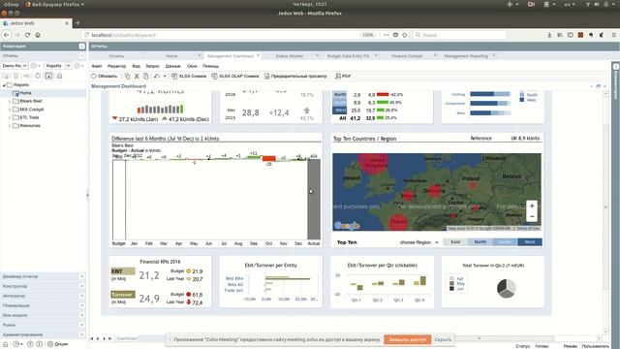
Task: Click the Firefox search field
Action: [459, 35]
